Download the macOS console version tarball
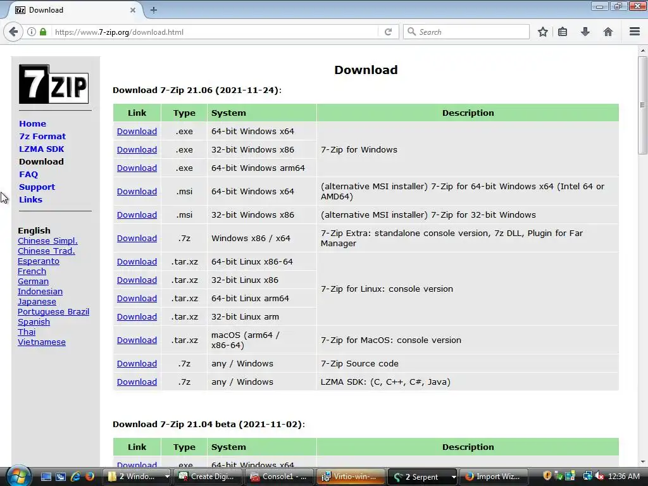This screenshot has width=648, height=486. coord(137,340)
